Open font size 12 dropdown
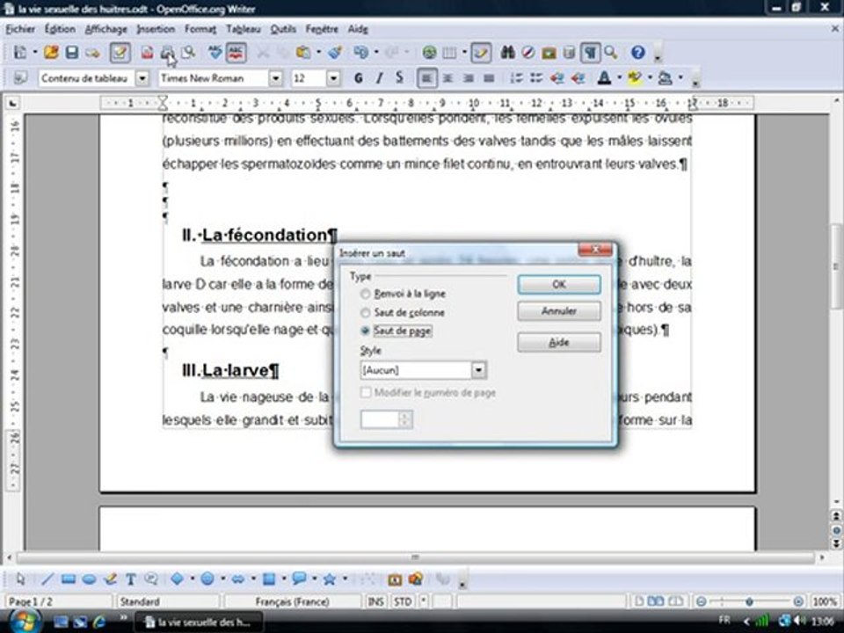 coord(333,78)
